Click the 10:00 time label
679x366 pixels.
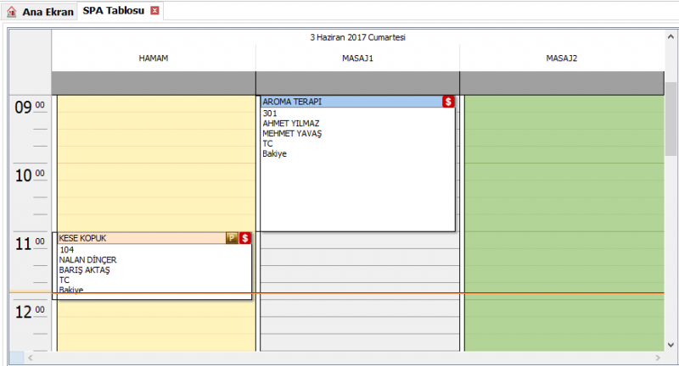[30, 175]
